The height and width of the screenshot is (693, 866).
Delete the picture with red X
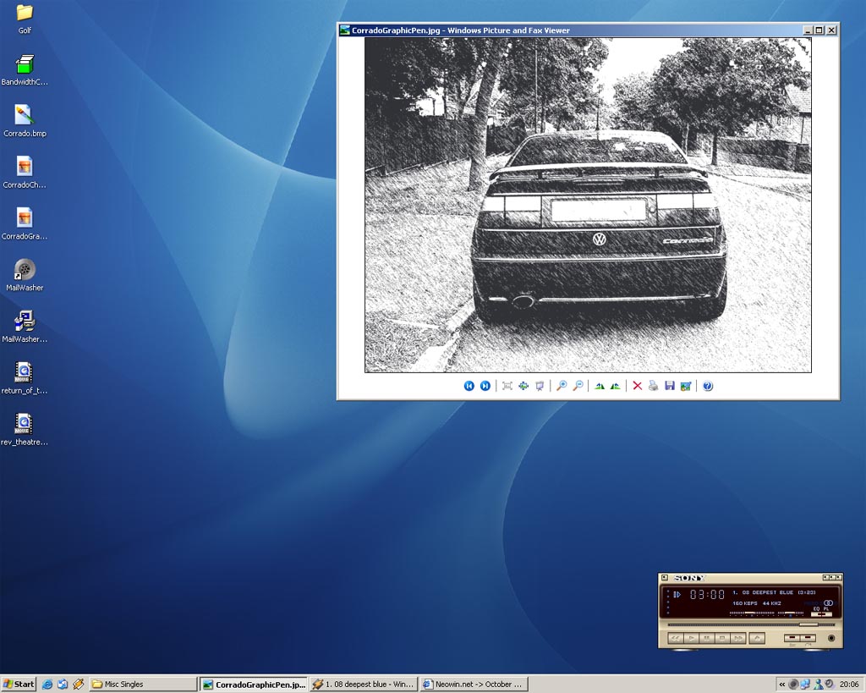point(638,386)
